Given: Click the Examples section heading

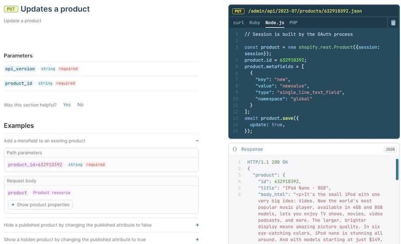Looking at the screenshot, I should 19,125.
